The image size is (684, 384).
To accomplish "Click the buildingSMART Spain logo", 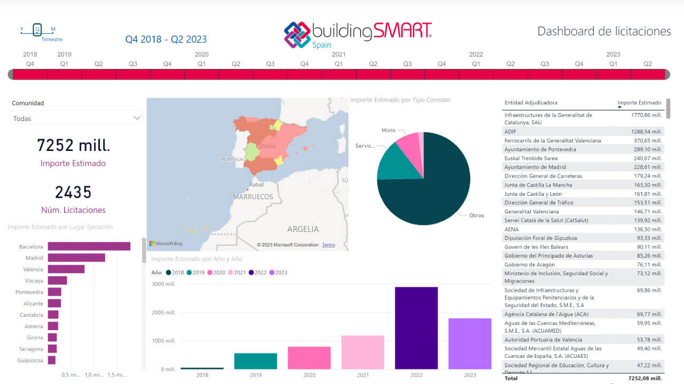I will (358, 35).
